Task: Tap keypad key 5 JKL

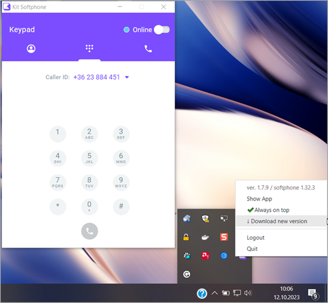Action: (89, 159)
